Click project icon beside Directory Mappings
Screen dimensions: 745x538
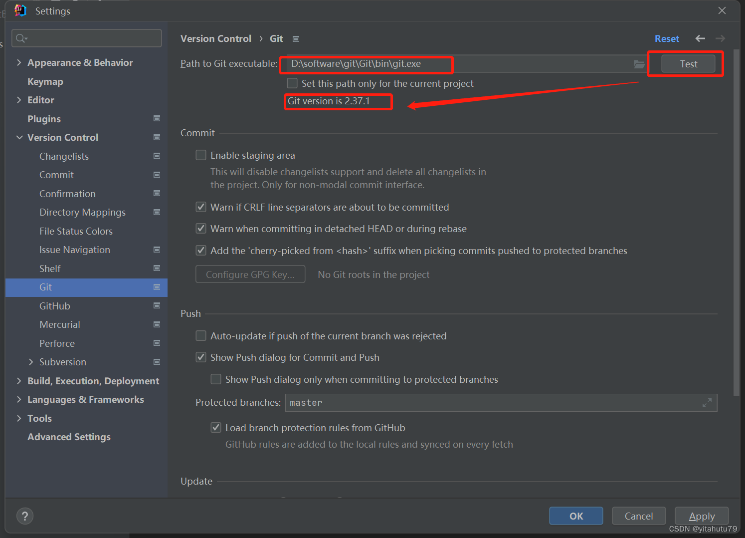pos(157,212)
